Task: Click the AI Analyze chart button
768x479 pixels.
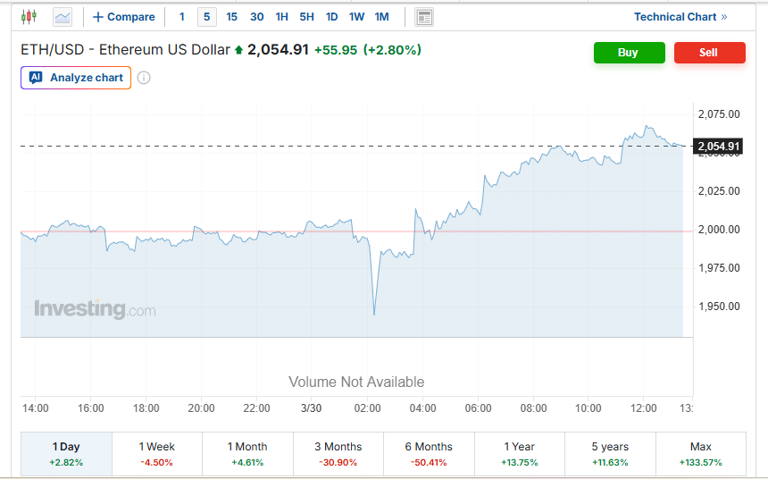Action: coord(76,78)
